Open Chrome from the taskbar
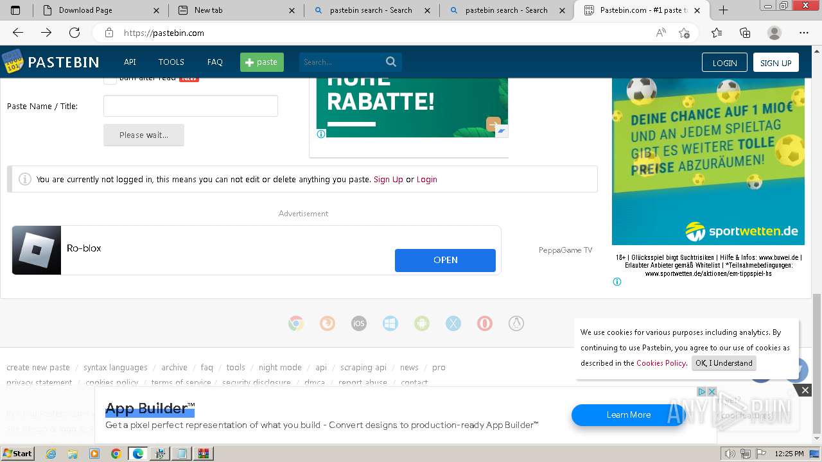 [x=116, y=454]
